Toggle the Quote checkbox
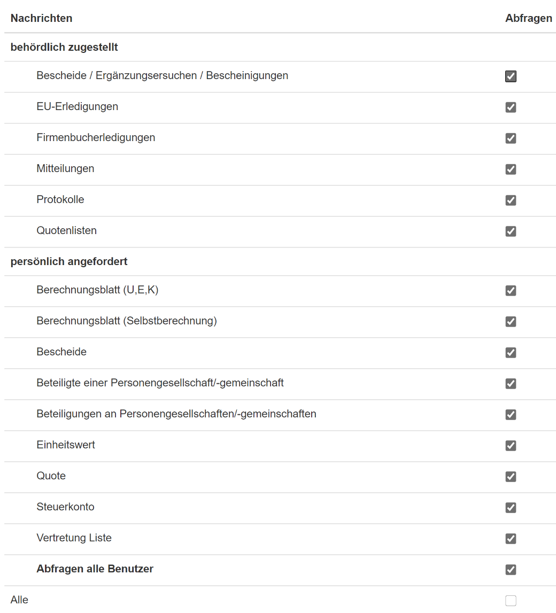This screenshot has height=613, width=556. pos(511,477)
